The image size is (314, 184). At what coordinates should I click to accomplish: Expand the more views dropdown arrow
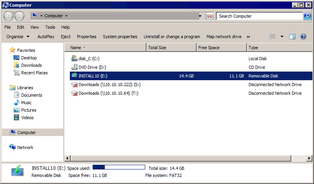coord(282,37)
